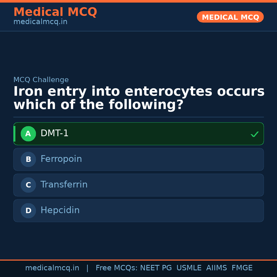Pick the Transferrin answer text
The image size is (277, 277).
click(x=64, y=185)
